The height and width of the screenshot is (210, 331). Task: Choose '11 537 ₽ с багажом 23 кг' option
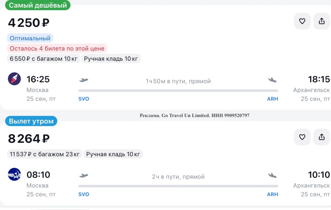coord(45,154)
